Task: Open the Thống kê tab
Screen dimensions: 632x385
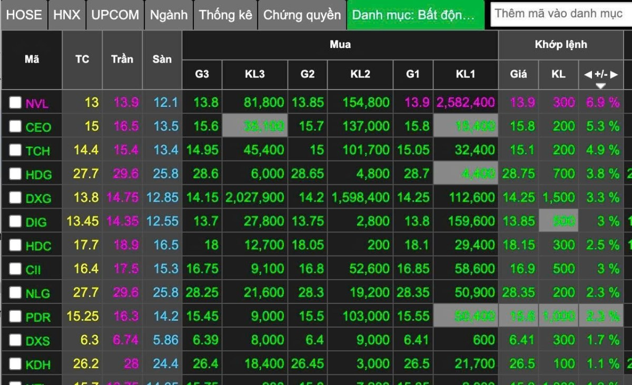Action: [225, 15]
